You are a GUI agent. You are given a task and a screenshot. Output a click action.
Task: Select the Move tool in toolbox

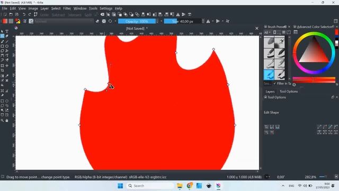(7, 65)
